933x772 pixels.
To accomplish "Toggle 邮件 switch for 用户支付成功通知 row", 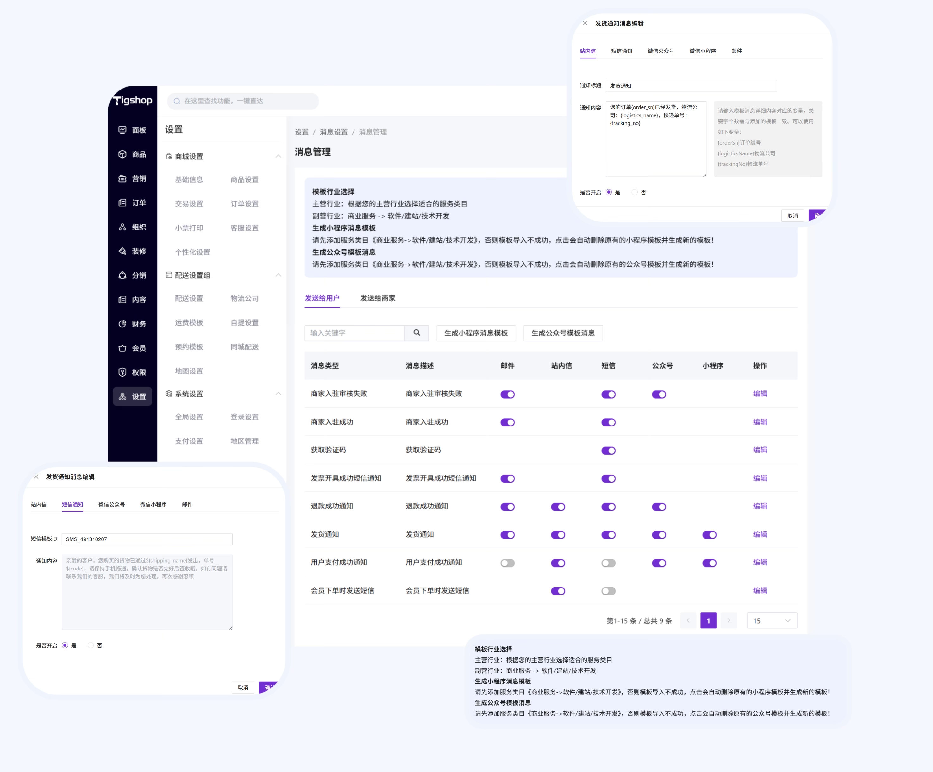I will pyautogui.click(x=507, y=563).
